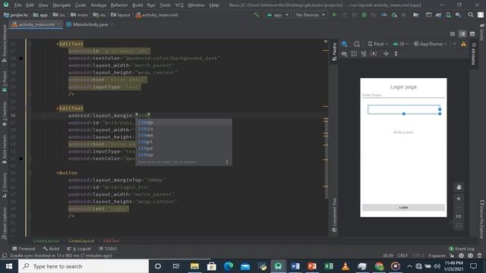Toggle the view options eye icon
The height and width of the screenshot is (273, 486).
click(x=344, y=54)
